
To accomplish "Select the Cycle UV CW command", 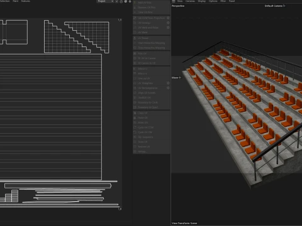I will point(152,132).
